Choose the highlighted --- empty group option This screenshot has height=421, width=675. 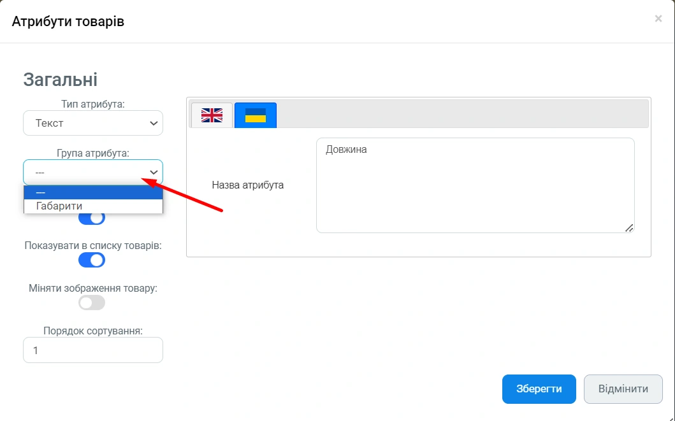pyautogui.click(x=93, y=192)
